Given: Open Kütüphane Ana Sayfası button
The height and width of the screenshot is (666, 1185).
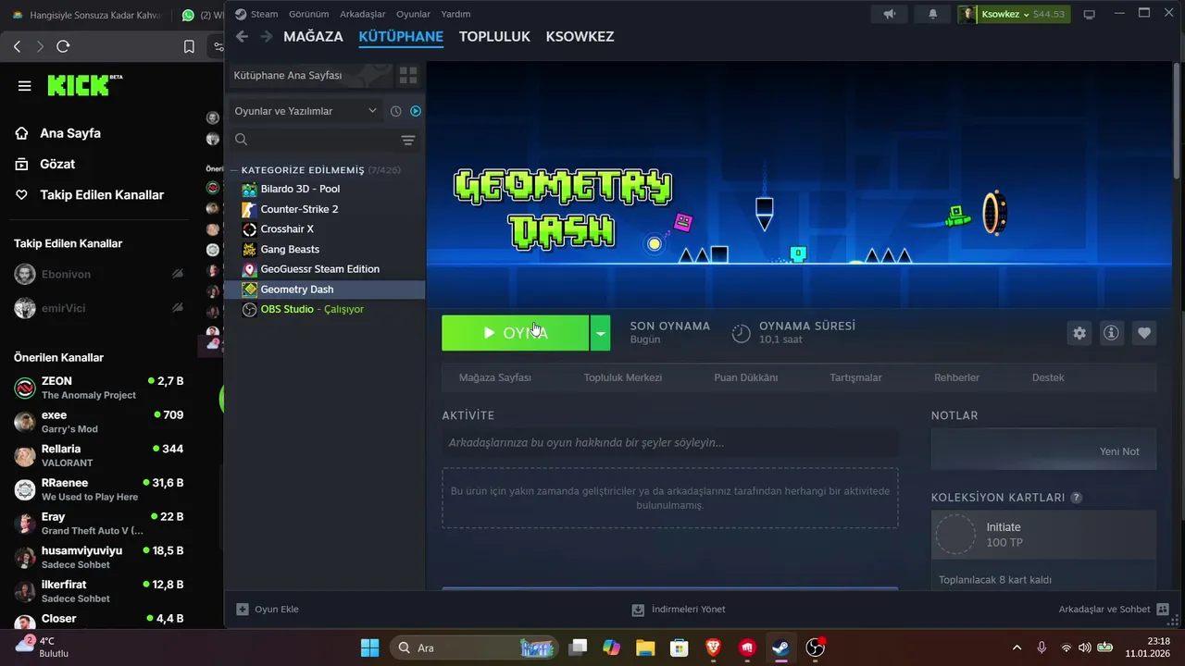Looking at the screenshot, I should (309, 75).
